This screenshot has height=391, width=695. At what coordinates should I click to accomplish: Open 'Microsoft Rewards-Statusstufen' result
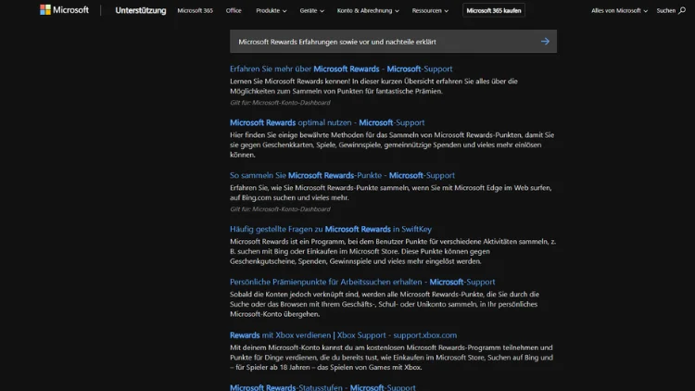322,387
